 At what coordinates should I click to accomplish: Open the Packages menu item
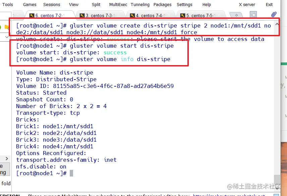click(x=162, y=5)
